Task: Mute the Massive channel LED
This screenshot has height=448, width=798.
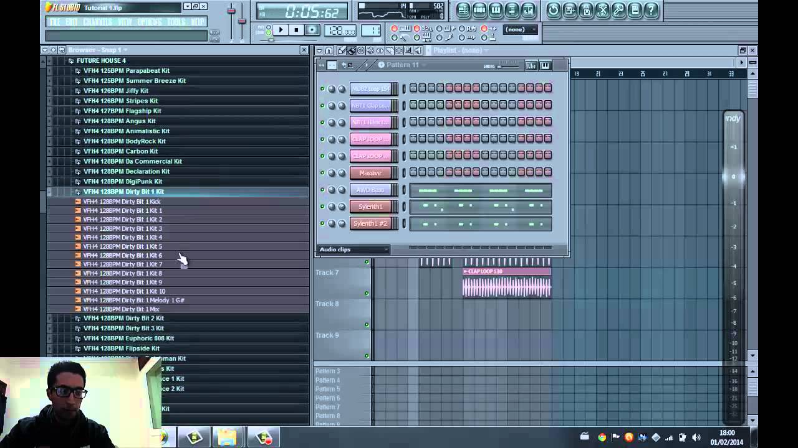Action: click(x=322, y=173)
